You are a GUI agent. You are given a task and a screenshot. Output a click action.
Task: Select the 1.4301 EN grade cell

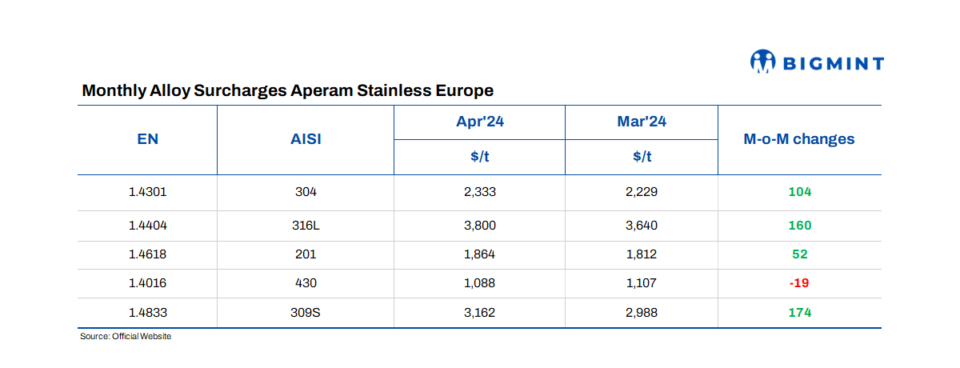point(147,192)
